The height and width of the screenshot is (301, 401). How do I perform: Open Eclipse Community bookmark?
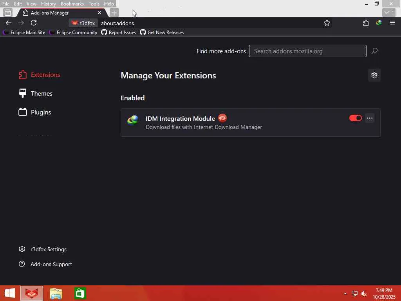pyautogui.click(x=73, y=33)
